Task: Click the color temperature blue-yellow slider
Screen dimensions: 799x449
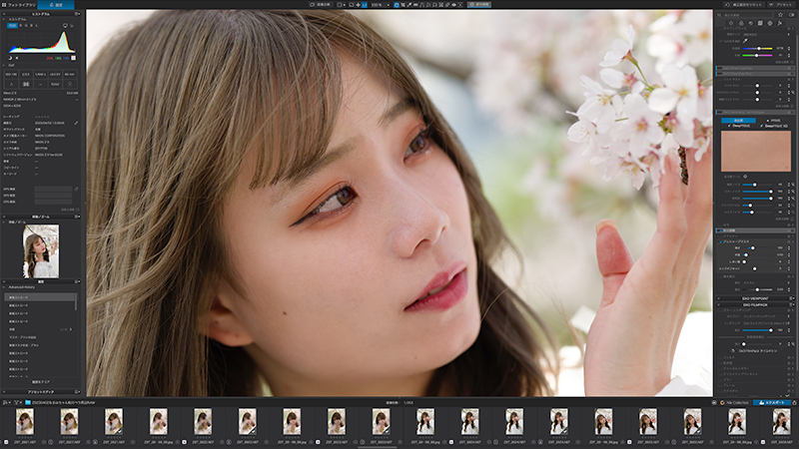Action: 757,48
